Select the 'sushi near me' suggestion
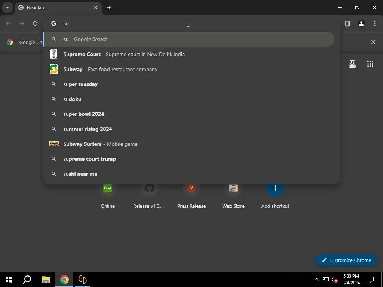 click(x=189, y=174)
